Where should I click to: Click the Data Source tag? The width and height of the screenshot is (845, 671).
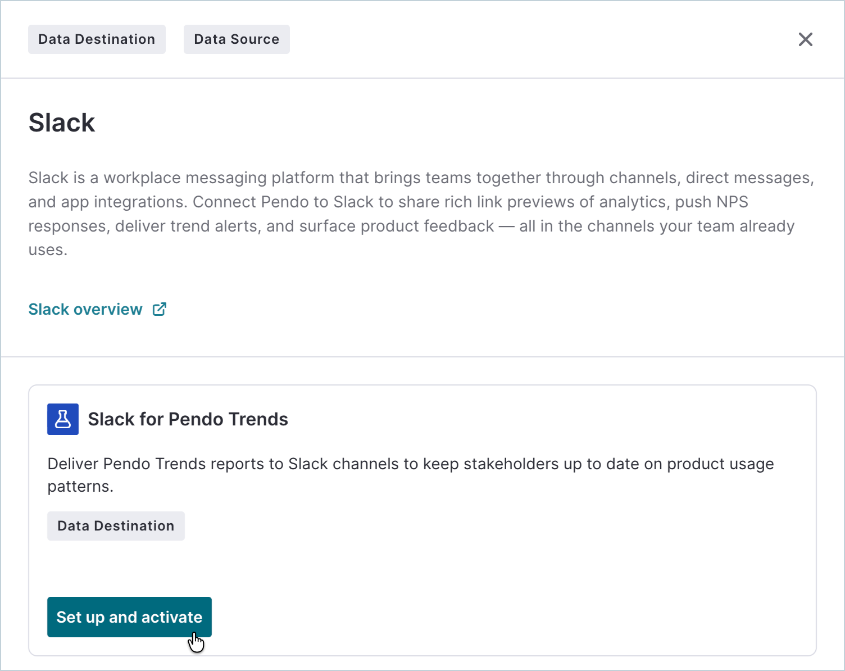coord(237,39)
